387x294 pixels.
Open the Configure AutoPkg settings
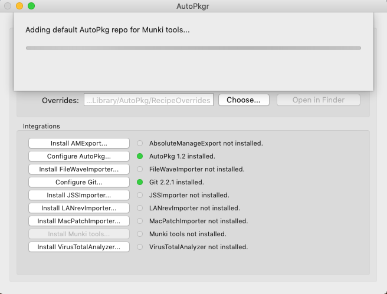pyautogui.click(x=79, y=156)
